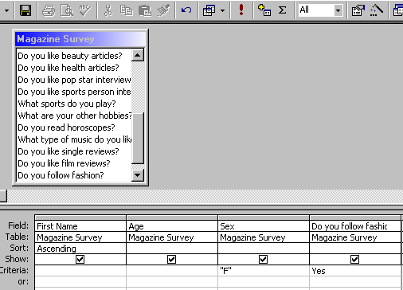Undo the last action in toolbar
403x290 pixels.
coord(186,10)
